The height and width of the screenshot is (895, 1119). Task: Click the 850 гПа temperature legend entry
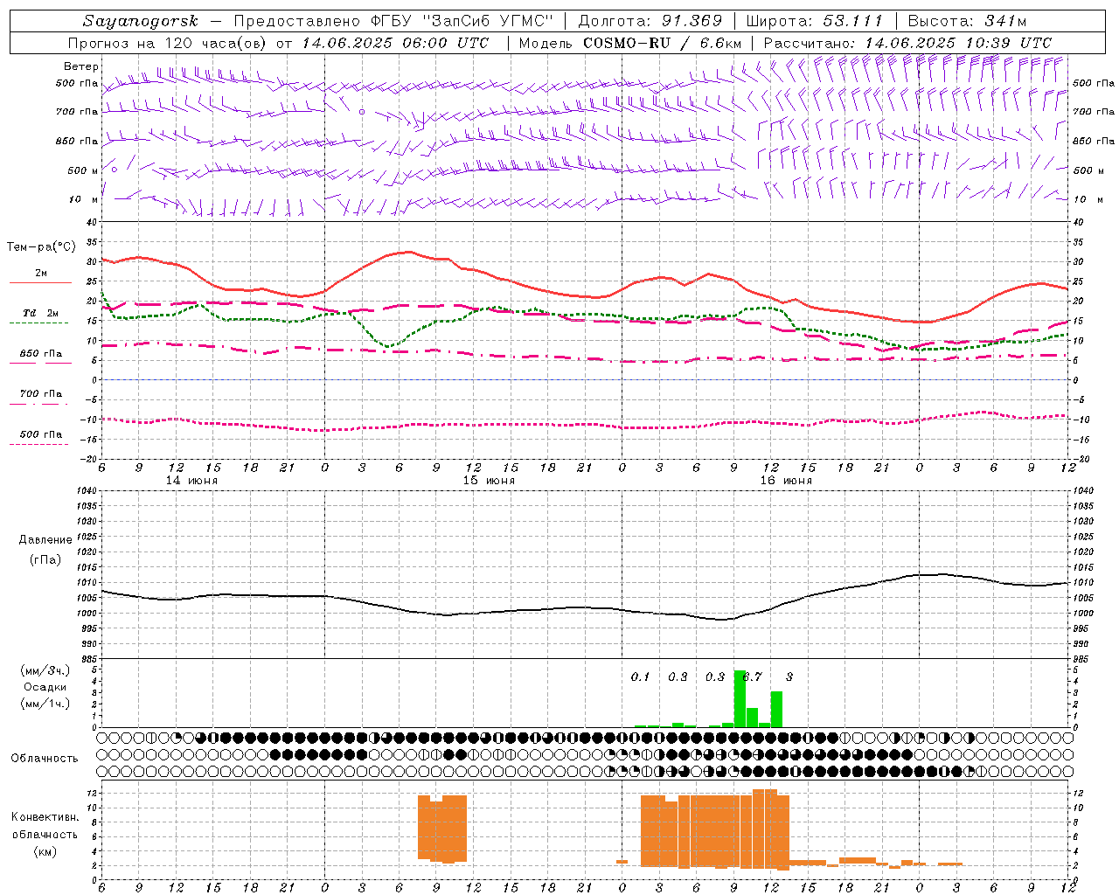[41, 354]
